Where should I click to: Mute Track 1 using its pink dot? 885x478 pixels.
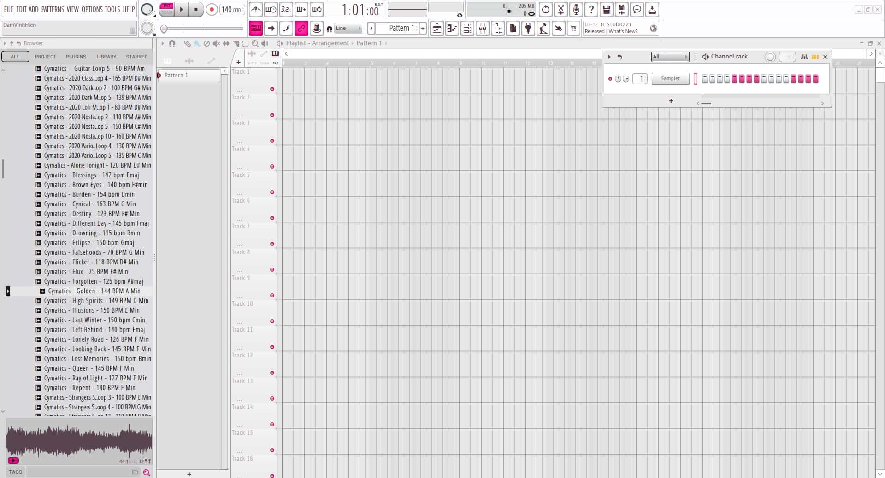[x=272, y=89]
